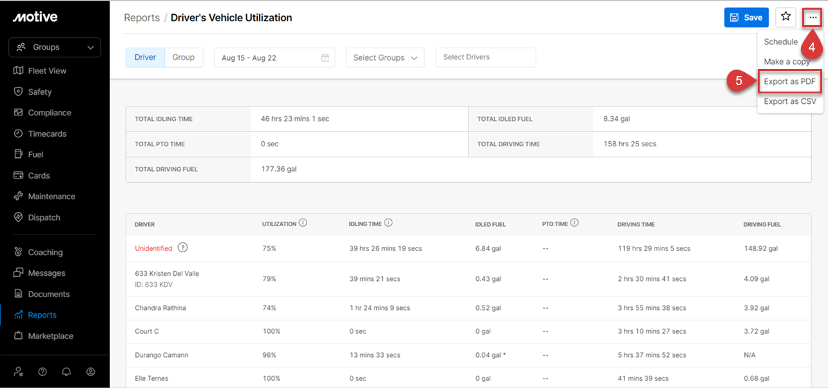828x388 pixels.
Task: Click the Cards icon in sidebar
Action: (18, 175)
